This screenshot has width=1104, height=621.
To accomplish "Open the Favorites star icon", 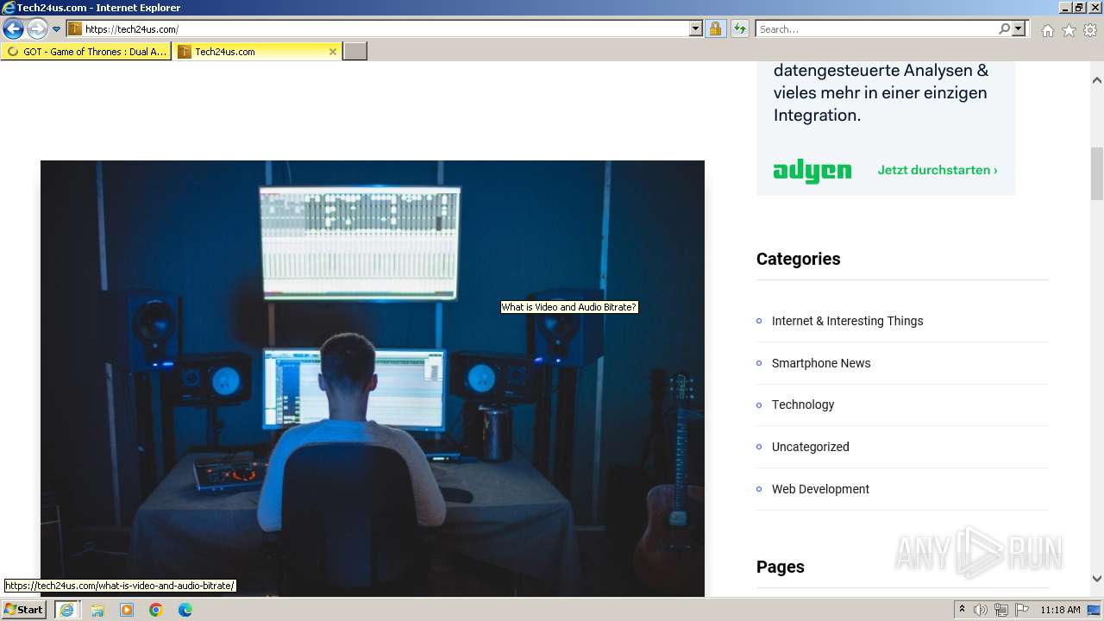I will point(1069,30).
